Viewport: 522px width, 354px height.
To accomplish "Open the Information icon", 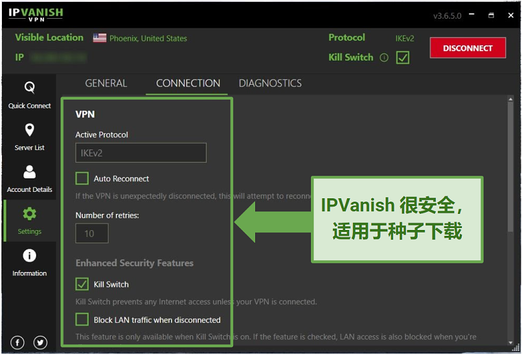I will point(30,256).
